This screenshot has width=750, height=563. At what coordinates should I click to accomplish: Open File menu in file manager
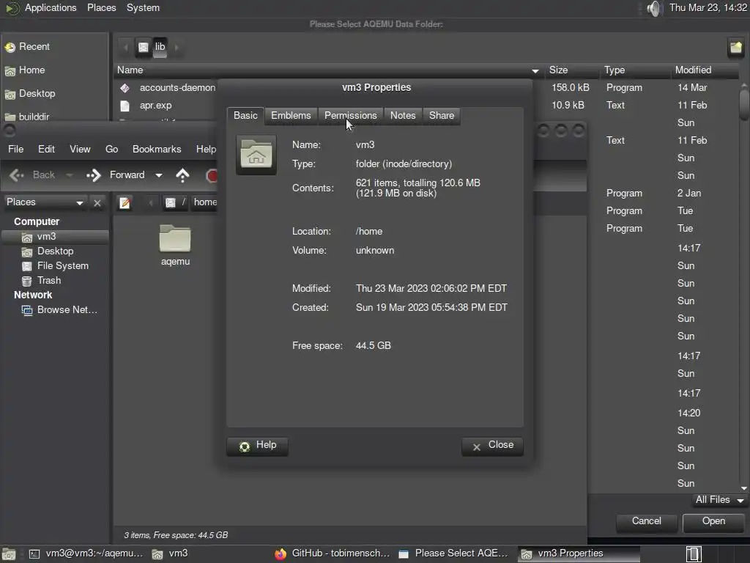[x=16, y=149]
